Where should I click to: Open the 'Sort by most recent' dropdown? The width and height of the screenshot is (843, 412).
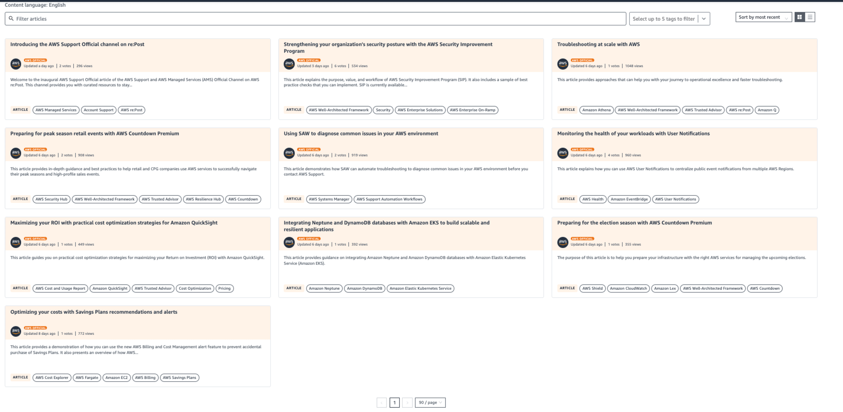pos(763,17)
